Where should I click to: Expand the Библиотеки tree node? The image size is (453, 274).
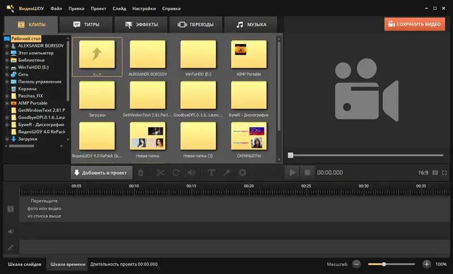pos(7,60)
